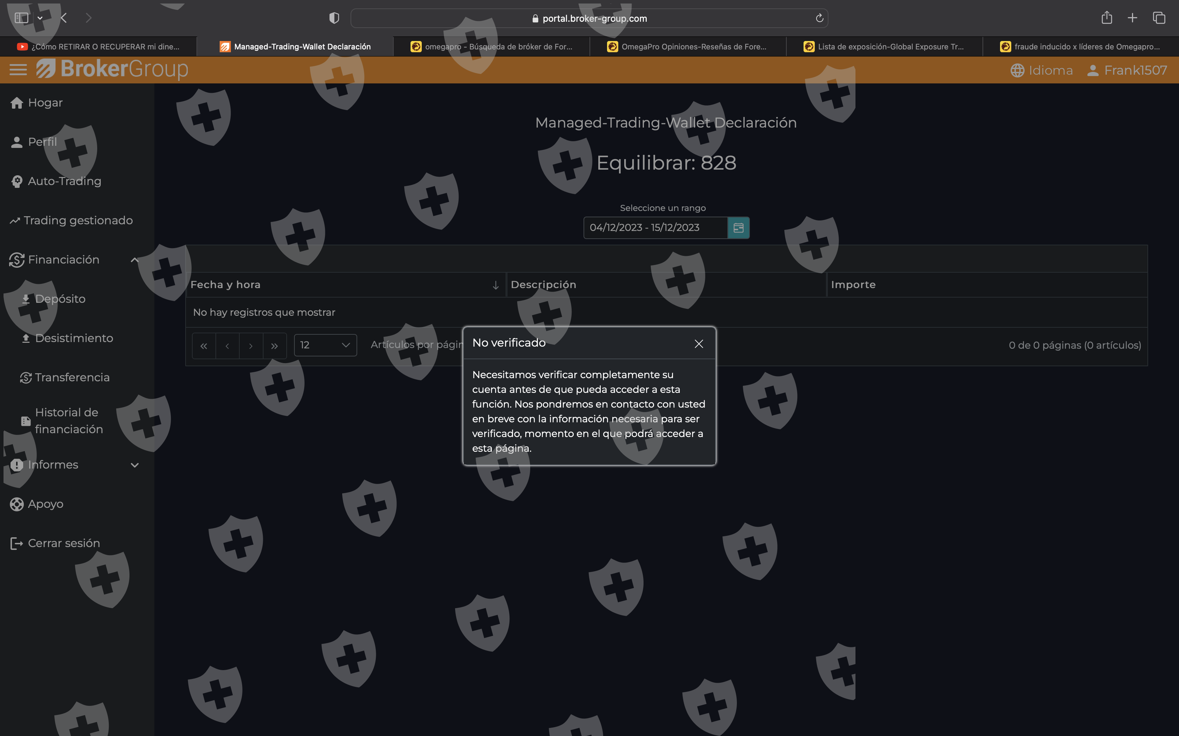This screenshot has width=1179, height=736.
Task: Open Historial de financiación page
Action: click(x=69, y=421)
